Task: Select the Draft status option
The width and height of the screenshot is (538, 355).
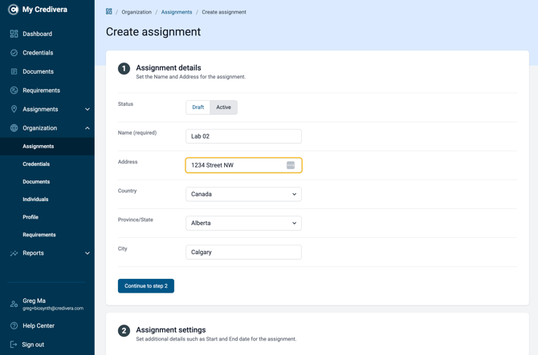Action: 198,107
